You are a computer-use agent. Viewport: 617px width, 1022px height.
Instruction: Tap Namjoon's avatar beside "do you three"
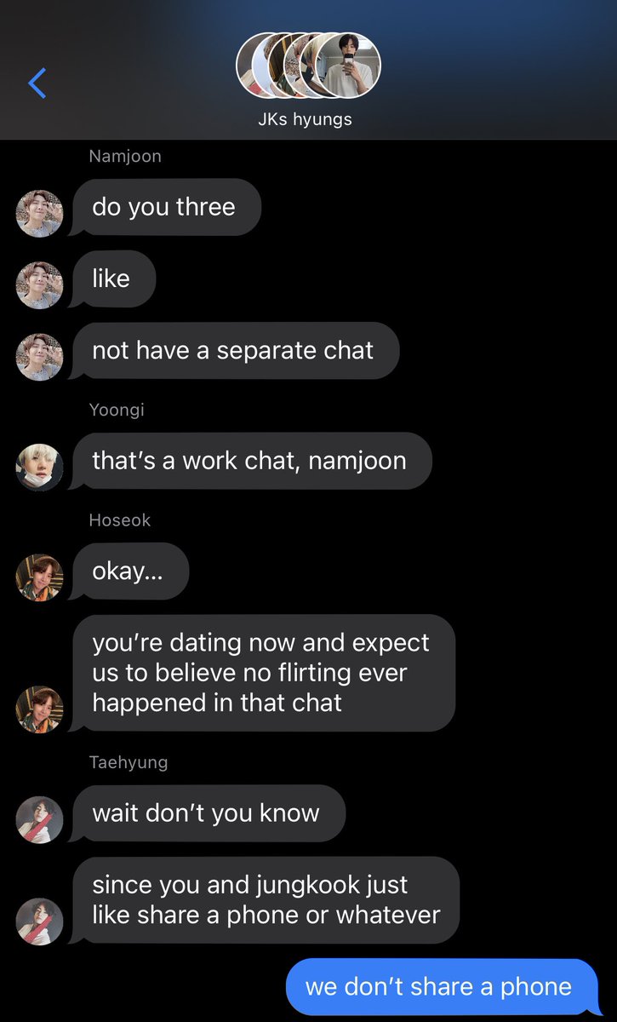pyautogui.click(x=39, y=213)
